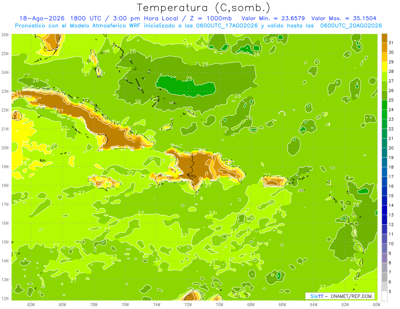Click the legend number '31'
Image resolution: width=400 pixels, height=309 pixels.
coord(391,43)
